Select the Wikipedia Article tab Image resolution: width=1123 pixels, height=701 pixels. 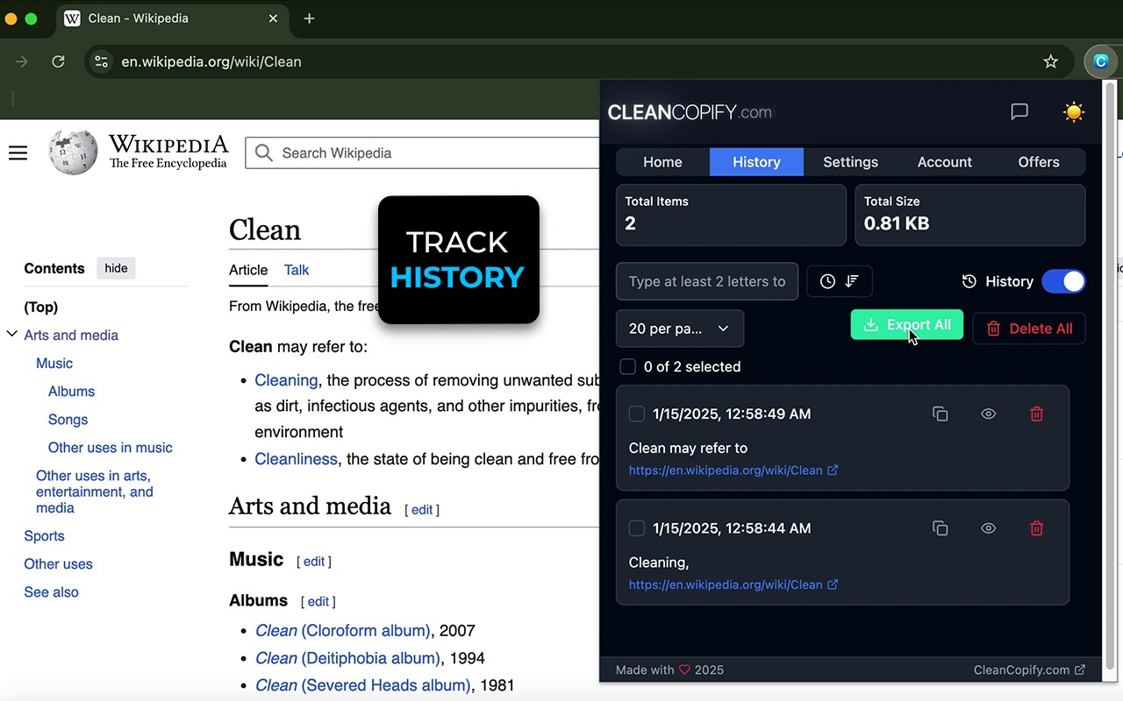coord(248,270)
